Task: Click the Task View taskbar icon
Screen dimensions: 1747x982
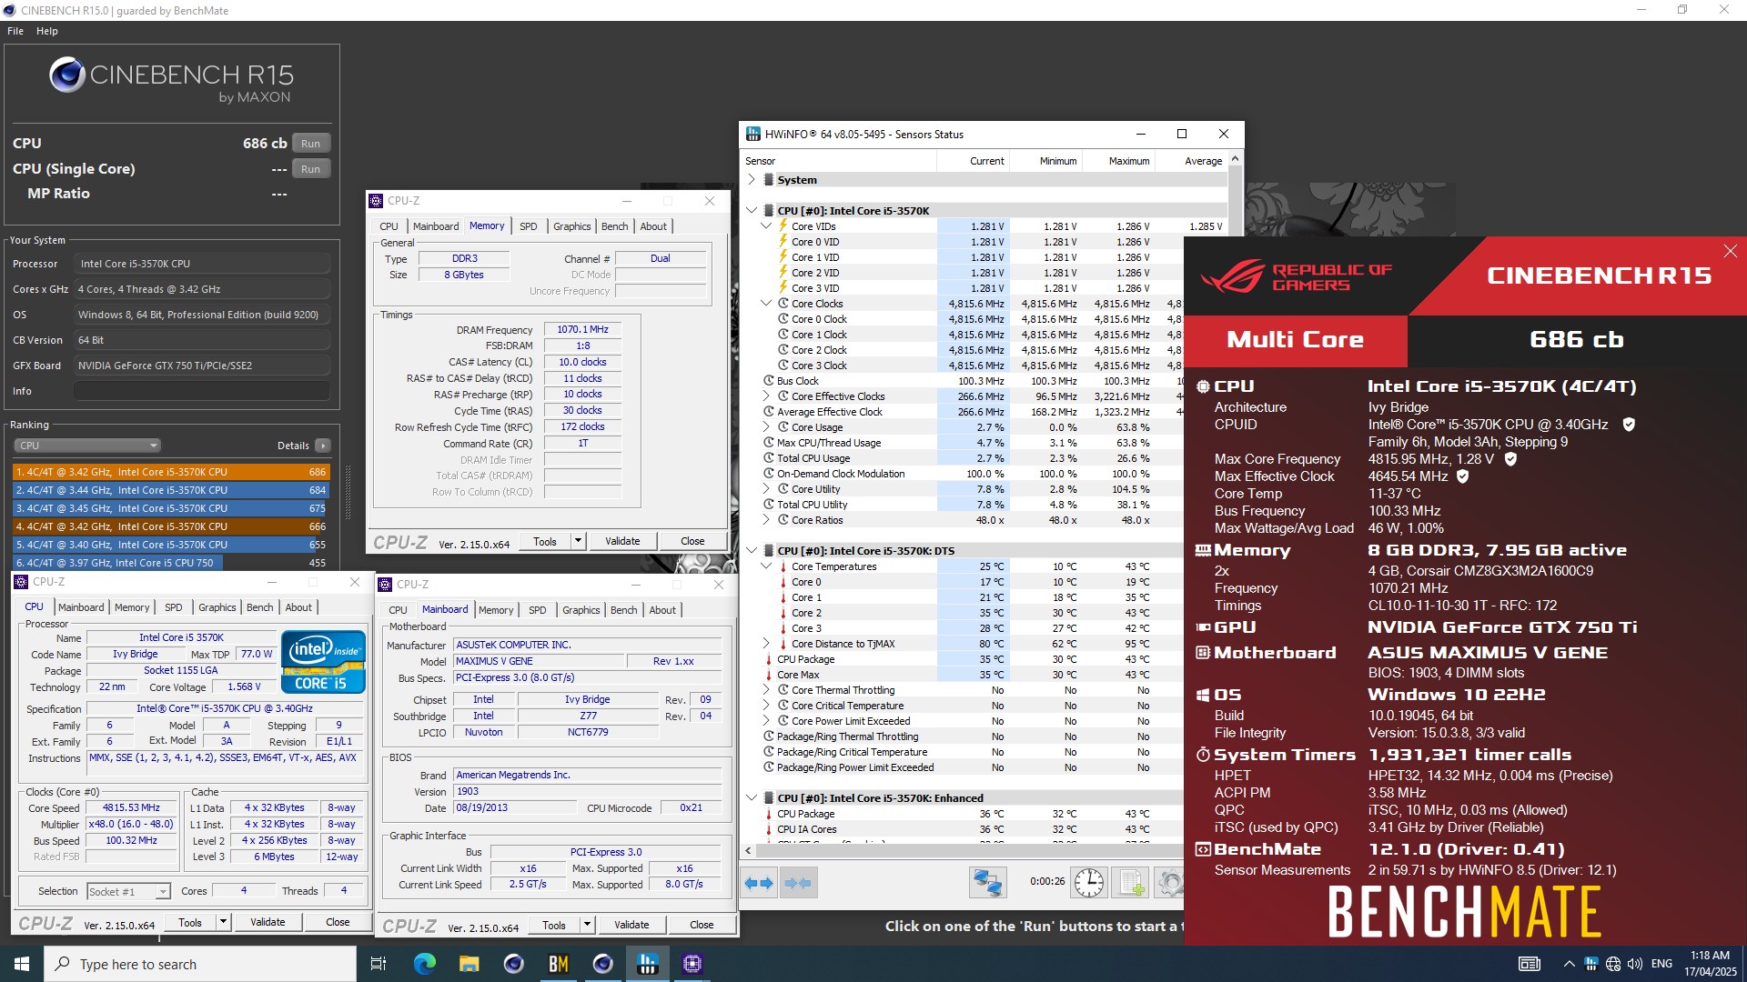Action: [379, 964]
